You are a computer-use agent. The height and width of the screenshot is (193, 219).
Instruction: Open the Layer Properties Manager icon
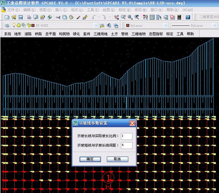click(7, 25)
